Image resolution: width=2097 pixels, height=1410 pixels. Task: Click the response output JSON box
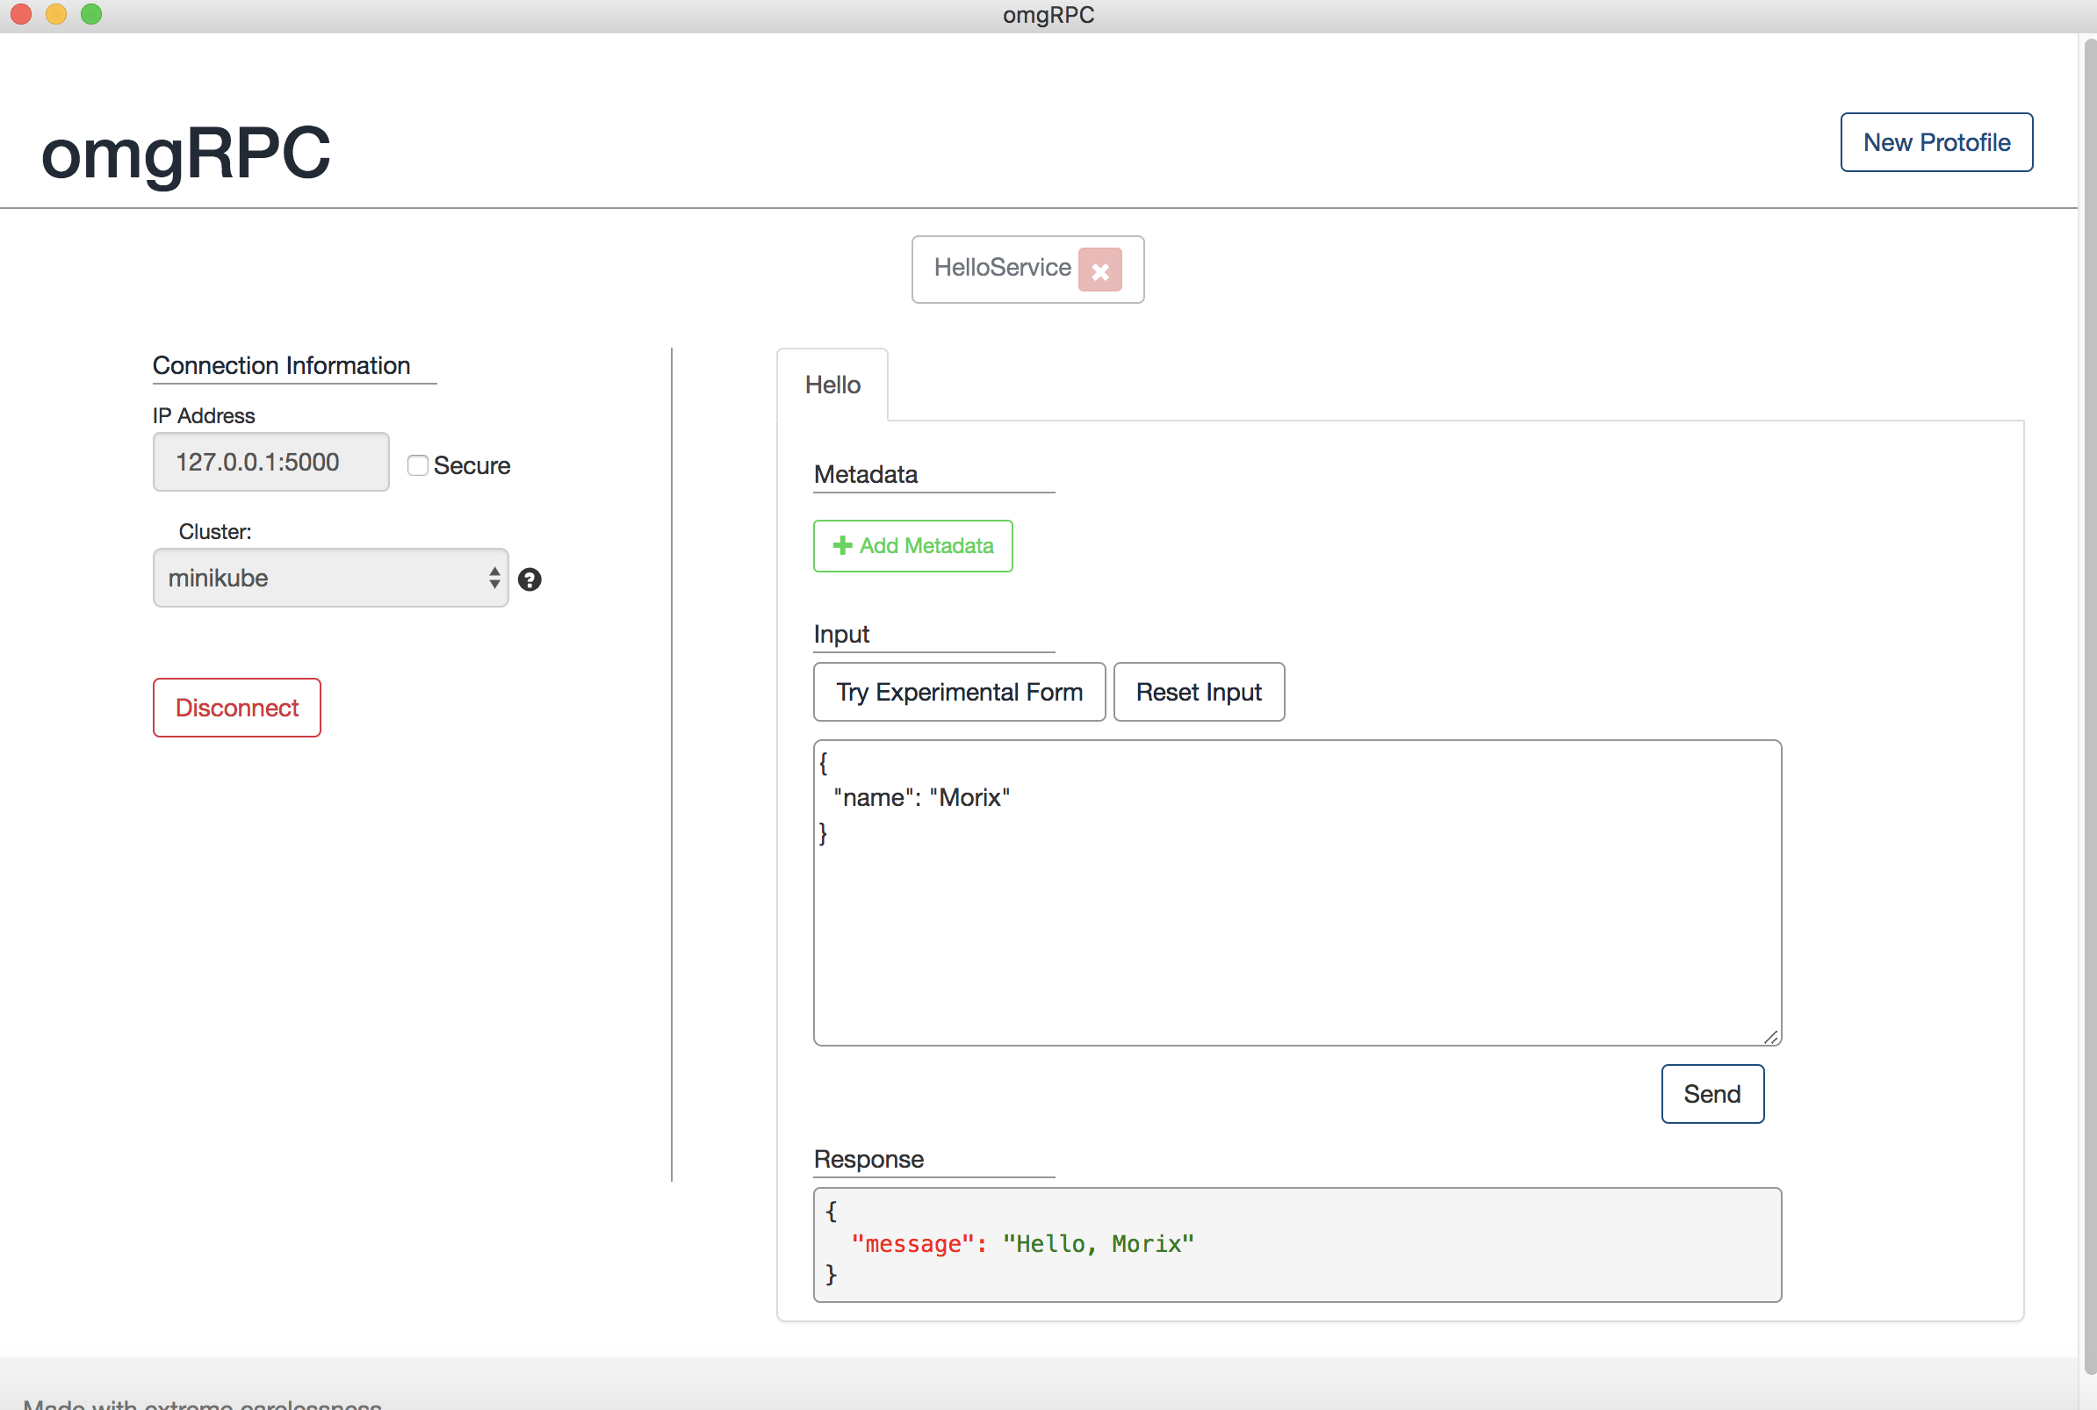1296,1245
